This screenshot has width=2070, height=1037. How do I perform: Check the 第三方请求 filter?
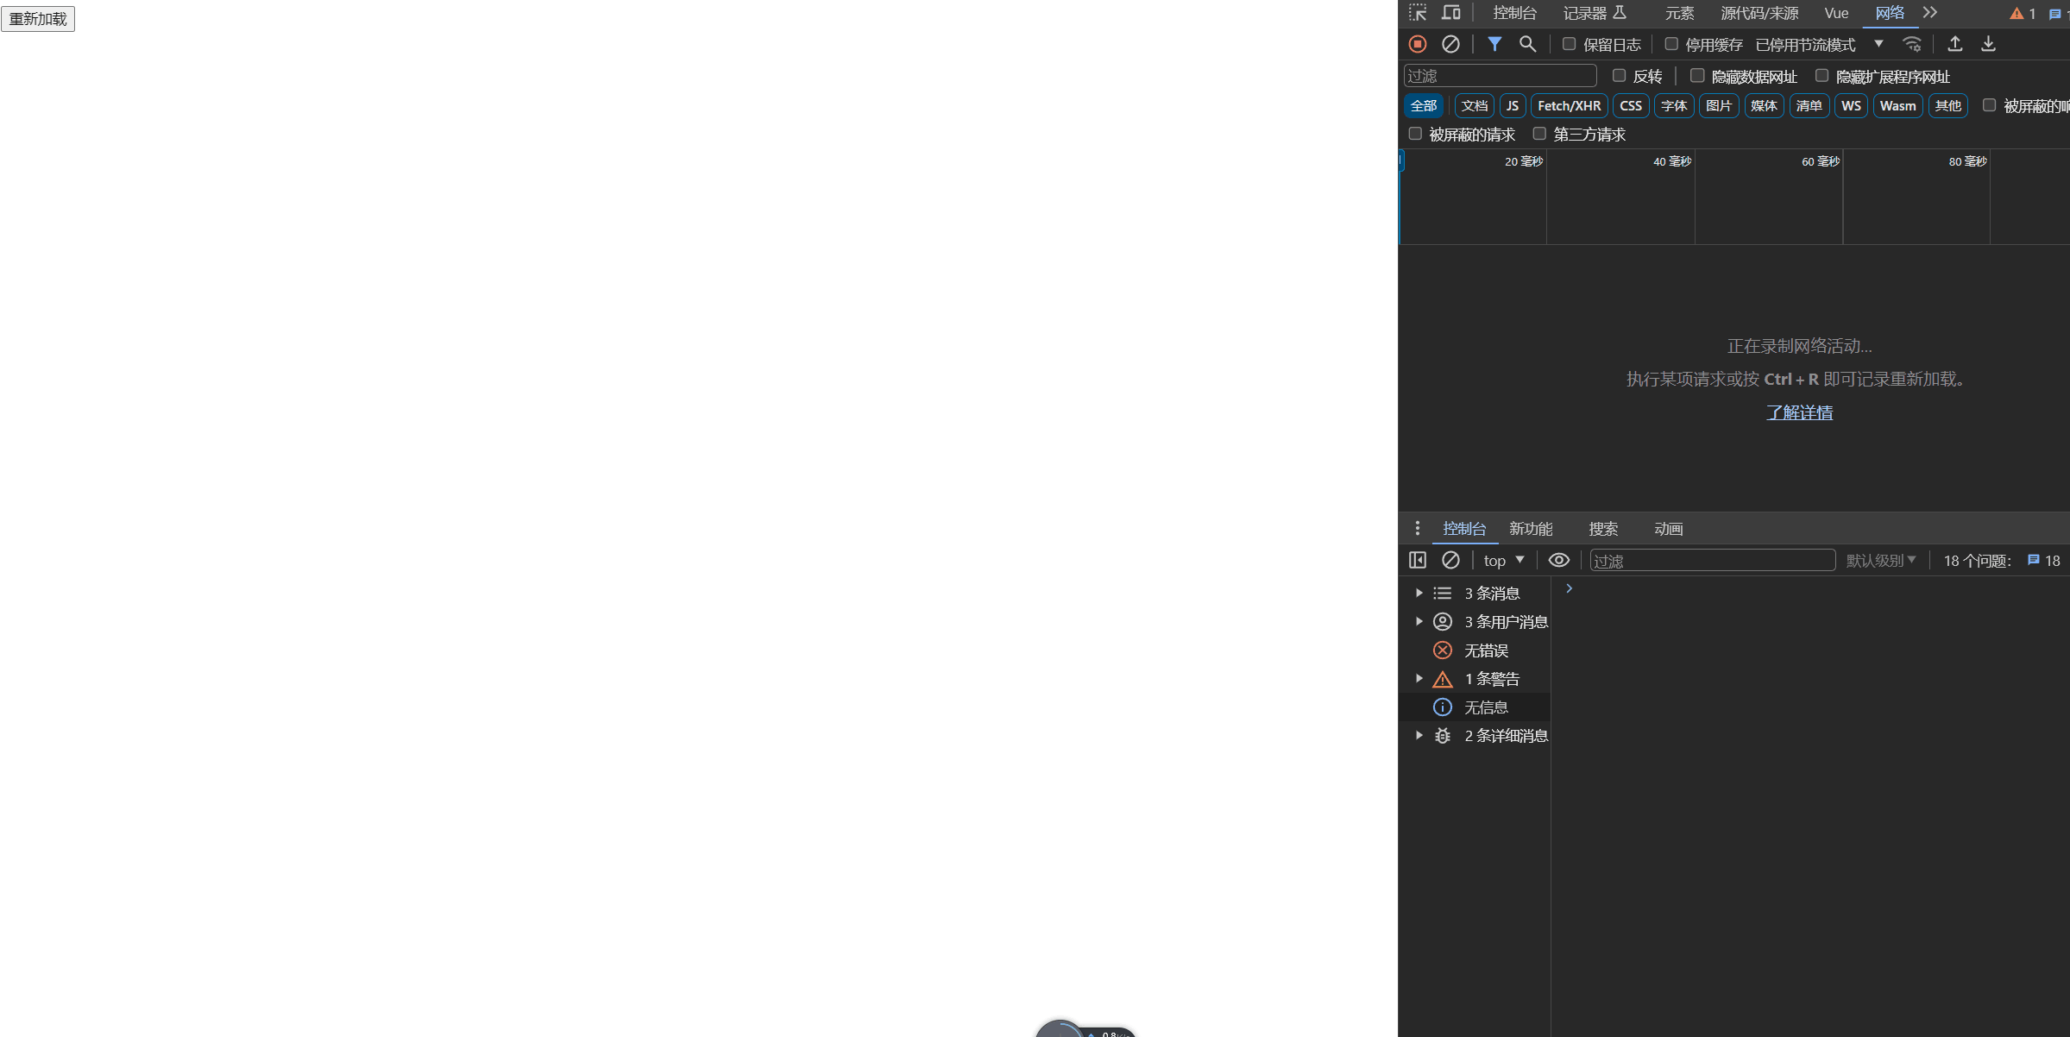[1539, 133]
